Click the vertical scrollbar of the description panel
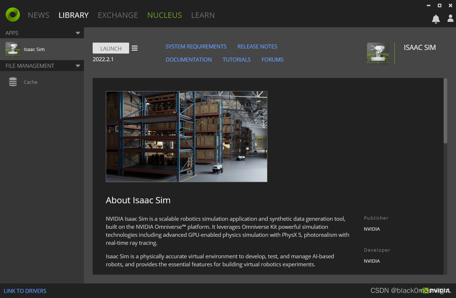Viewport: 456px width, 298px height. (445, 111)
